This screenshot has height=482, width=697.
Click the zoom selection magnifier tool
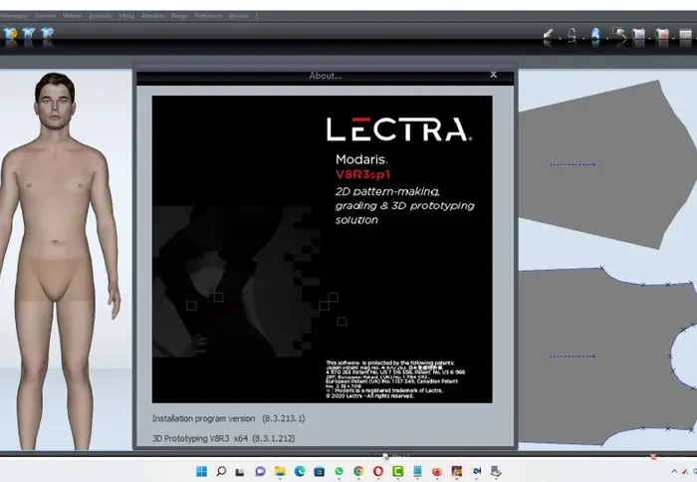619,35
